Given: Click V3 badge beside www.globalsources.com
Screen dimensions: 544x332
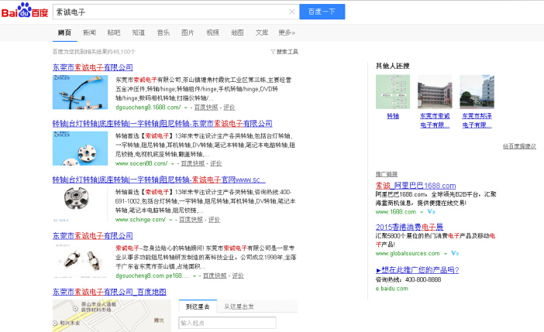Looking at the screenshot, I should click(455, 253).
